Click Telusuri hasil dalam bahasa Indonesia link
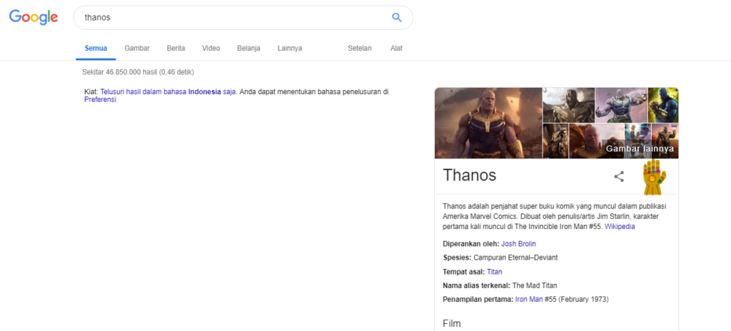Viewport: 731px width, 331px height. point(168,92)
